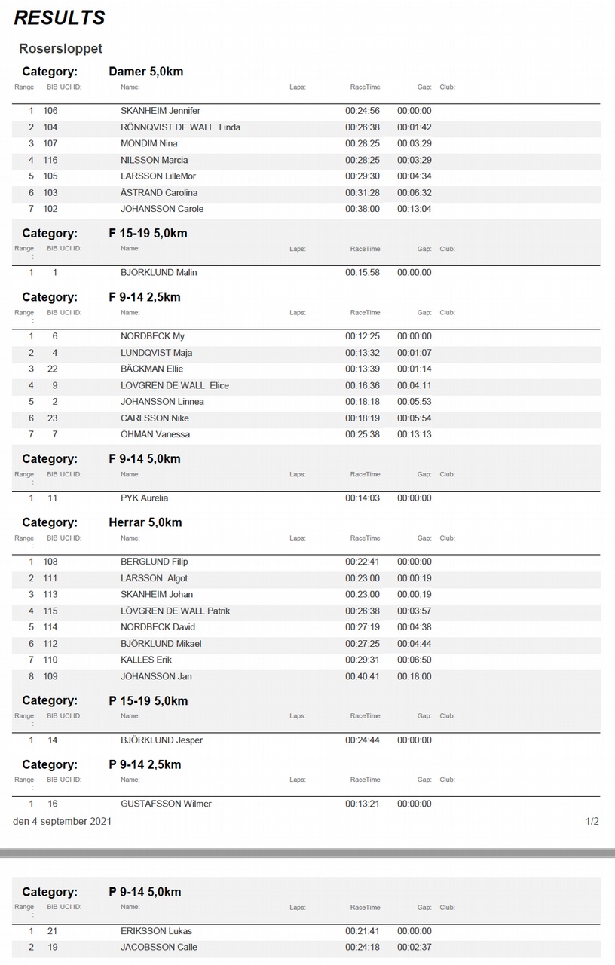
Task: Click the Rosersloppet event title
Action: [61, 48]
